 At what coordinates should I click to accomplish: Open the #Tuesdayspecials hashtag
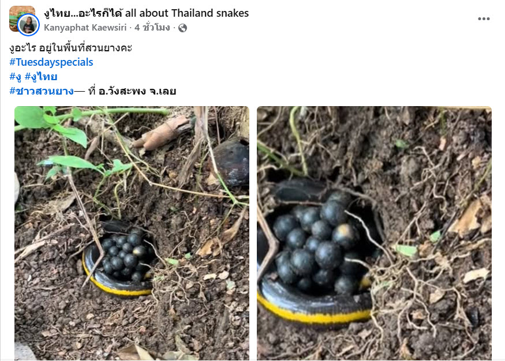coord(51,62)
